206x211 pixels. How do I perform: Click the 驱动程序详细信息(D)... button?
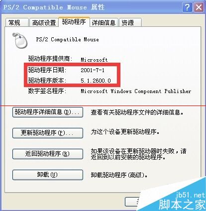point(48,112)
